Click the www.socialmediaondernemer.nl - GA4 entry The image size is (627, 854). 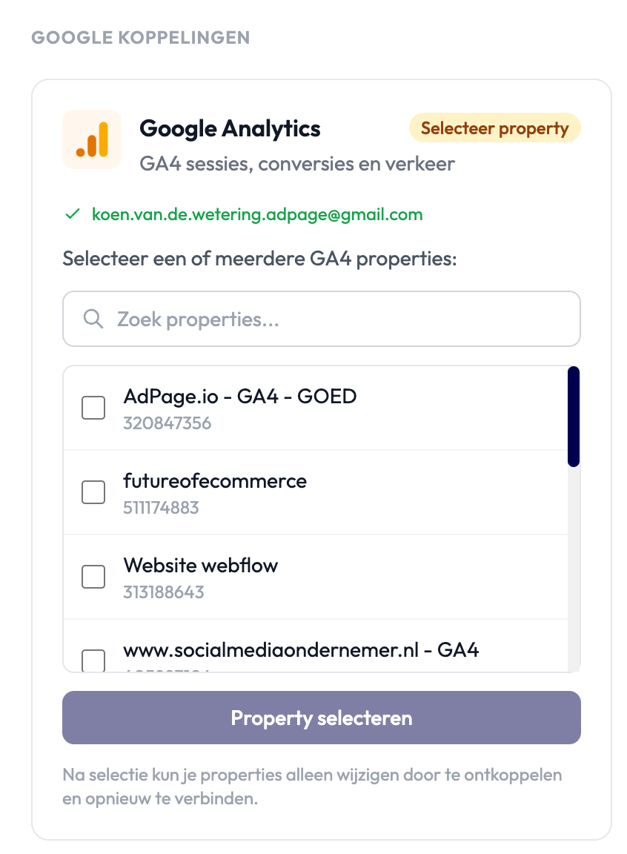pyautogui.click(x=300, y=650)
